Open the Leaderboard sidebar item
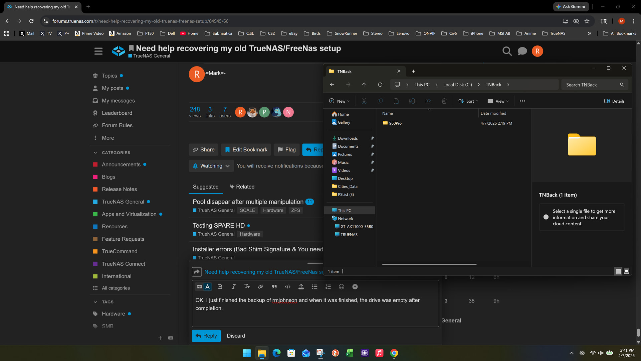The height and width of the screenshot is (361, 641). [x=117, y=113]
